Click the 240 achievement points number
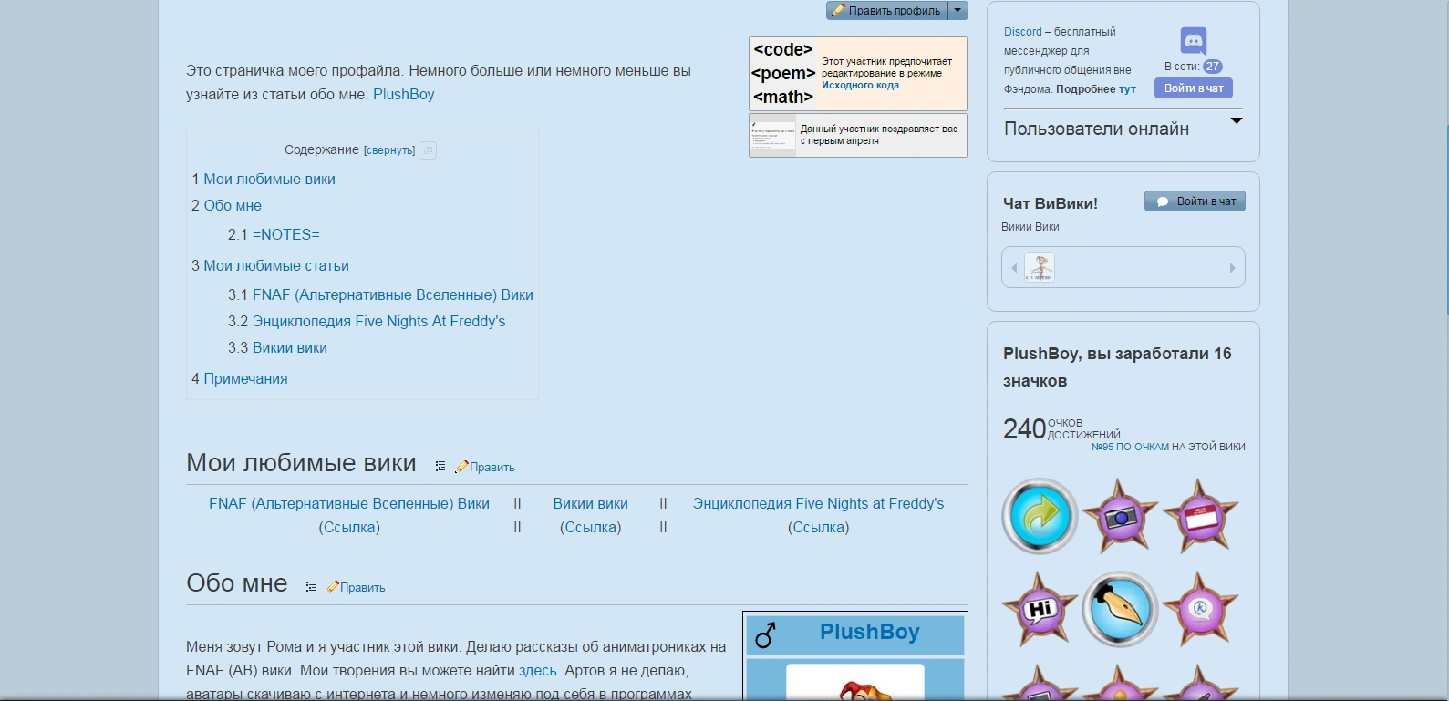This screenshot has width=1449, height=701. coord(1025,429)
